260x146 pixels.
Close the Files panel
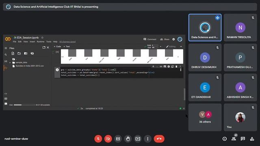(48, 47)
